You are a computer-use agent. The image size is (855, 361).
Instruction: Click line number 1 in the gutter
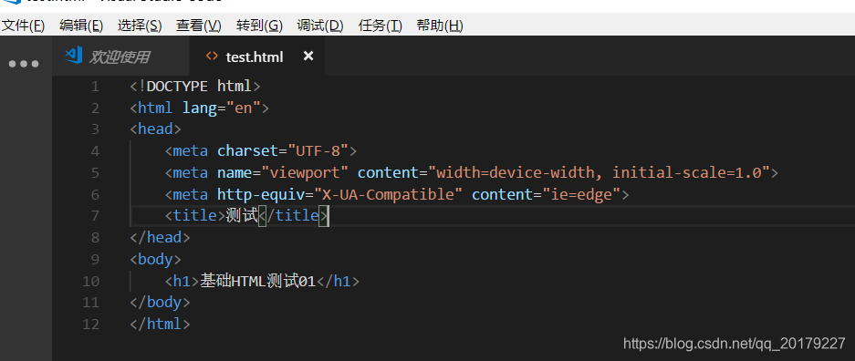click(96, 86)
